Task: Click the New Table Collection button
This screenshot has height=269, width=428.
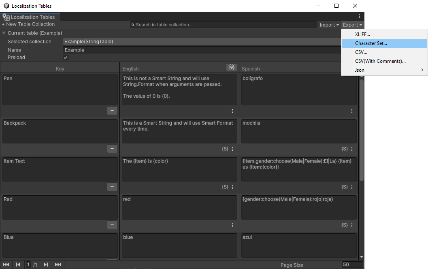Action: tap(28, 24)
